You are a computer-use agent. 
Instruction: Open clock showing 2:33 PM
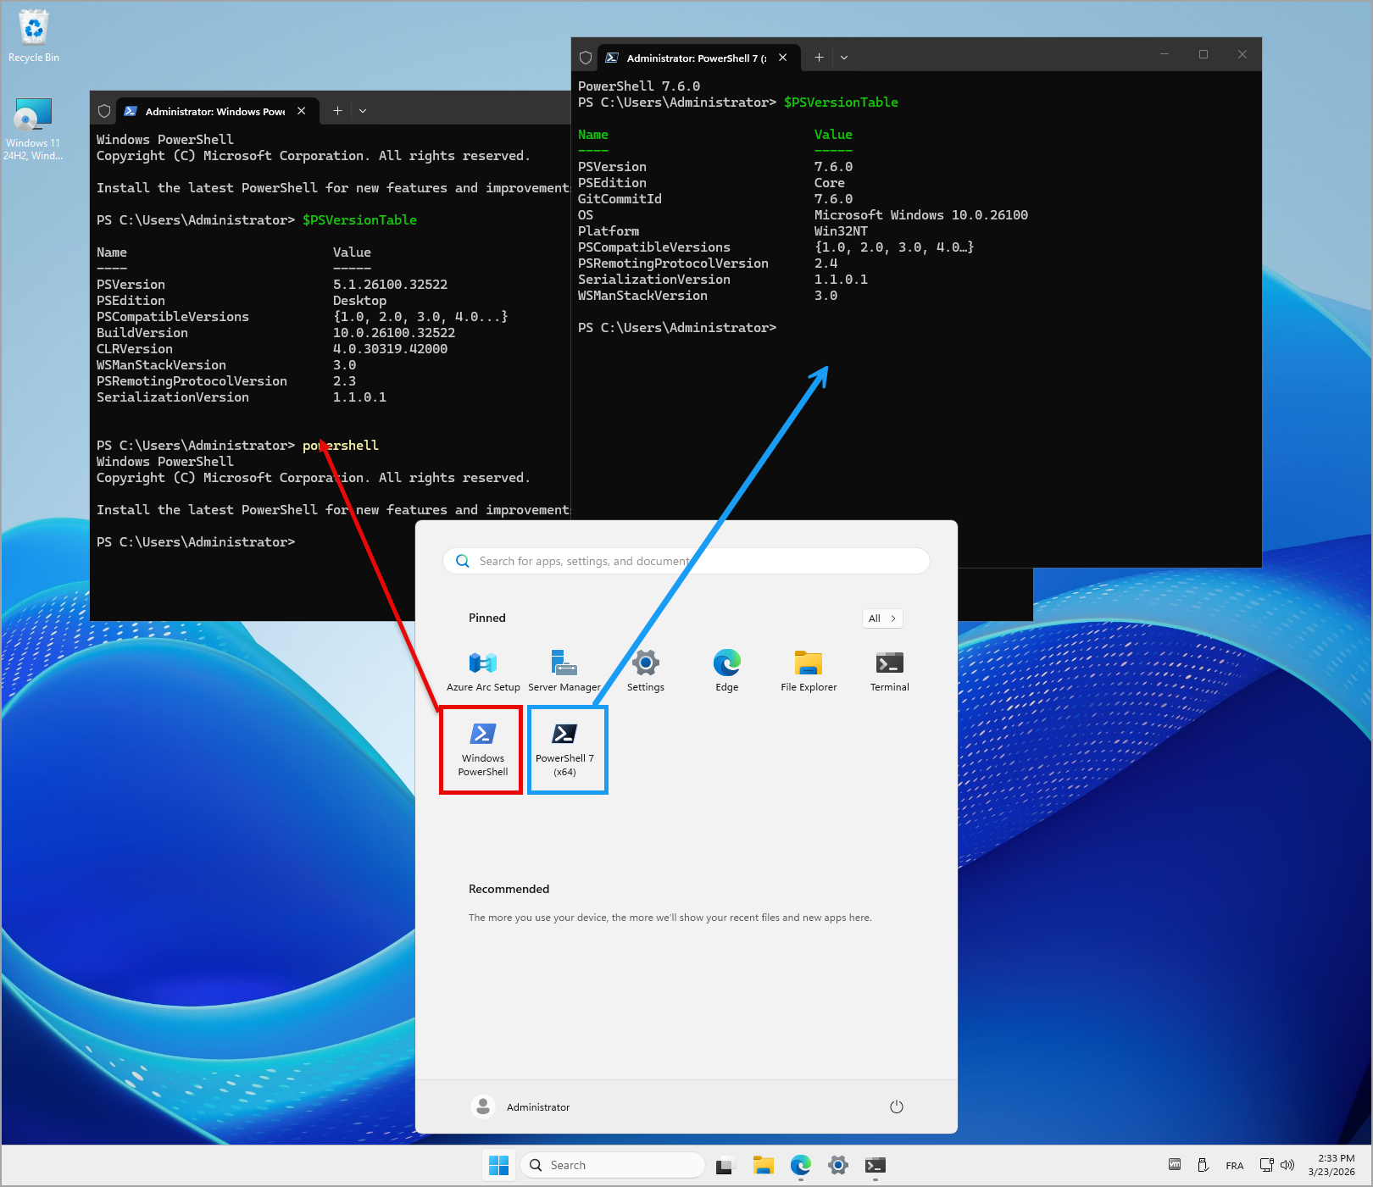pyautogui.click(x=1331, y=1165)
